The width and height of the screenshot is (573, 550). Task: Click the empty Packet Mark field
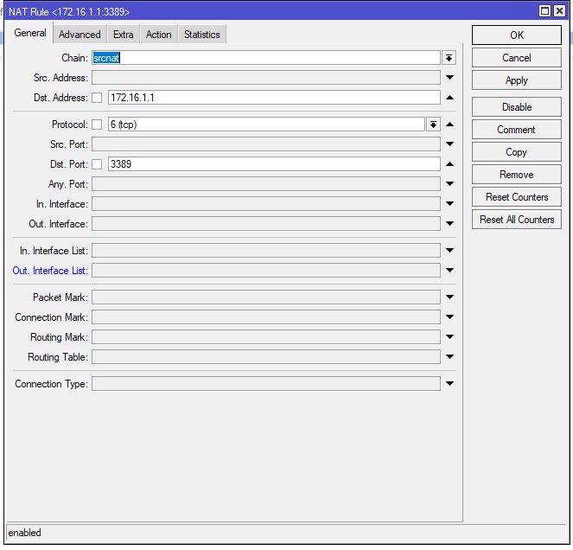coord(266,297)
